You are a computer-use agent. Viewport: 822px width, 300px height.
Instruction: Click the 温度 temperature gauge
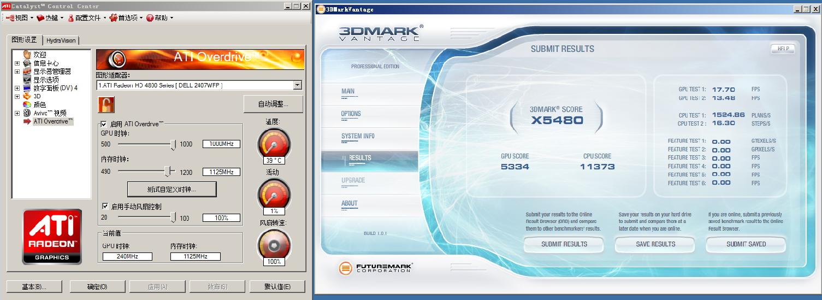click(x=274, y=144)
